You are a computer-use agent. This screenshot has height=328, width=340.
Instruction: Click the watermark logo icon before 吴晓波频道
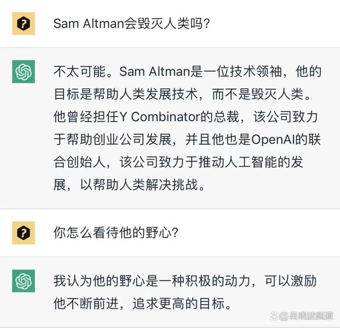pos(274,316)
